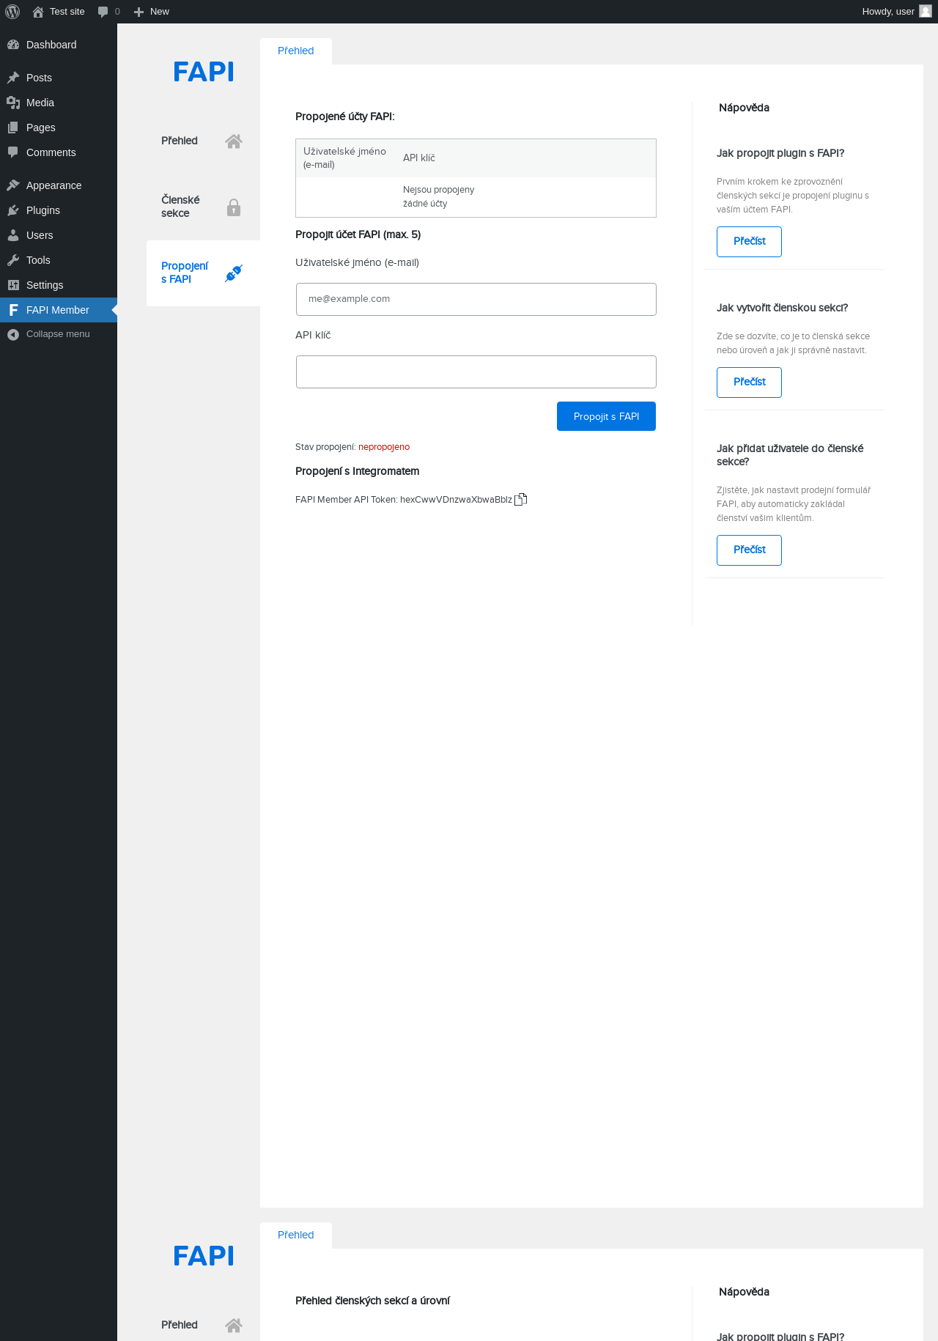Open Členské sekce via the padlock icon

tap(234, 207)
